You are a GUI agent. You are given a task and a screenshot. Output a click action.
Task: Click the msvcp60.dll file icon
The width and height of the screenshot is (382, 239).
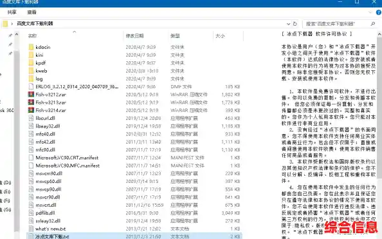tap(31, 181)
